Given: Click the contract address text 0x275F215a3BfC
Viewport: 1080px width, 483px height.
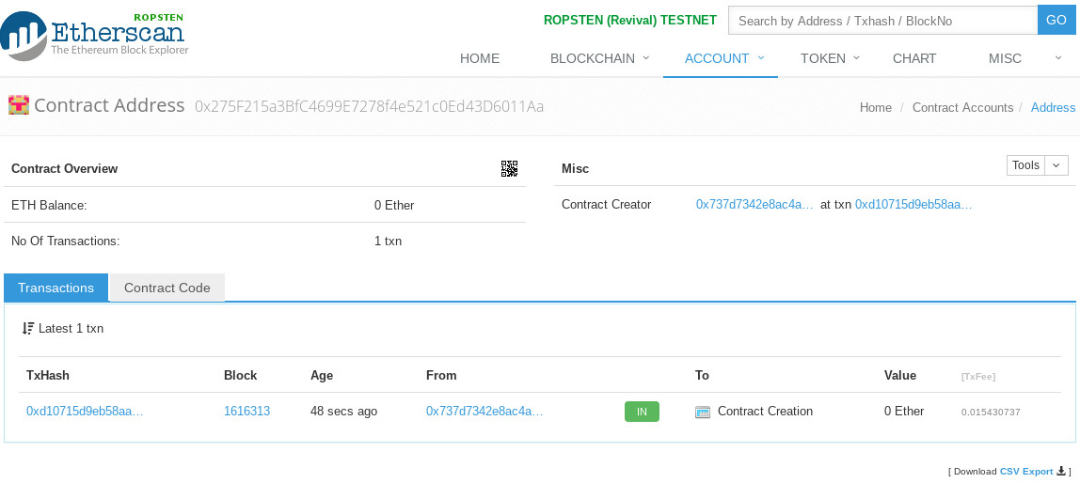Looking at the screenshot, I should pyautogui.click(x=369, y=106).
